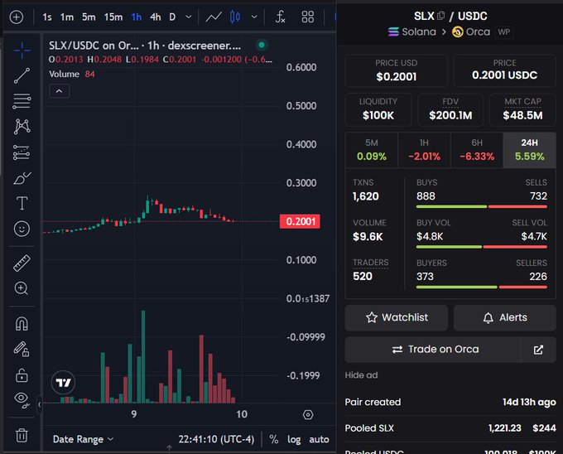Screen dimensions: 563x454
Task: Open Alerts for this pair
Action: (x=505, y=318)
